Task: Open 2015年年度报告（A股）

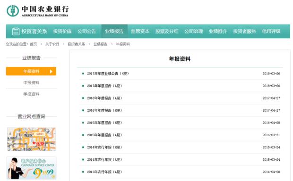Action: 104,135
